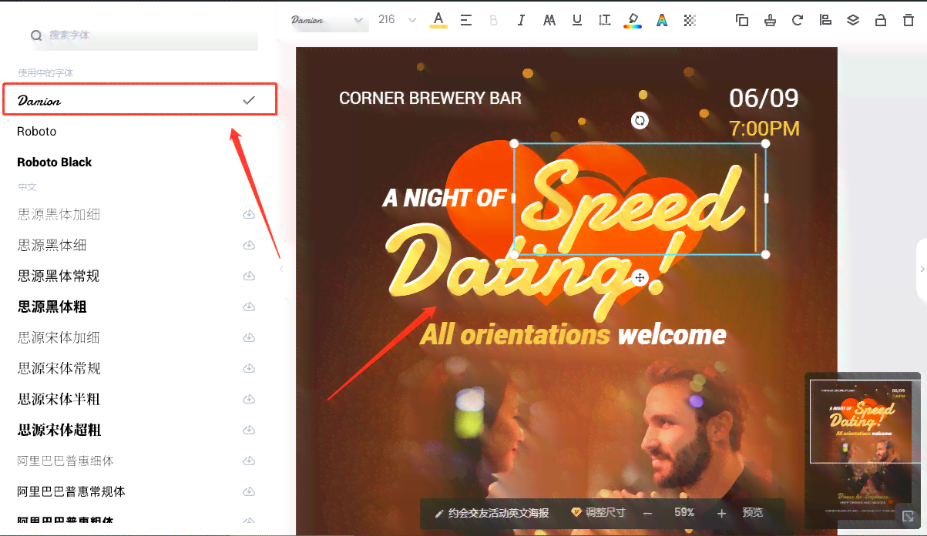The image size is (927, 536).
Task: Open the transparency checkerboard icon
Action: point(690,20)
